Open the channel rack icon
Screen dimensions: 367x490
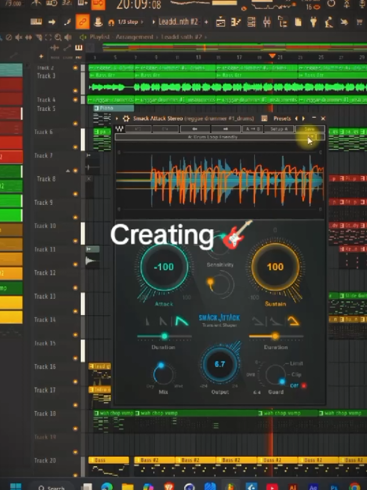pos(251,22)
